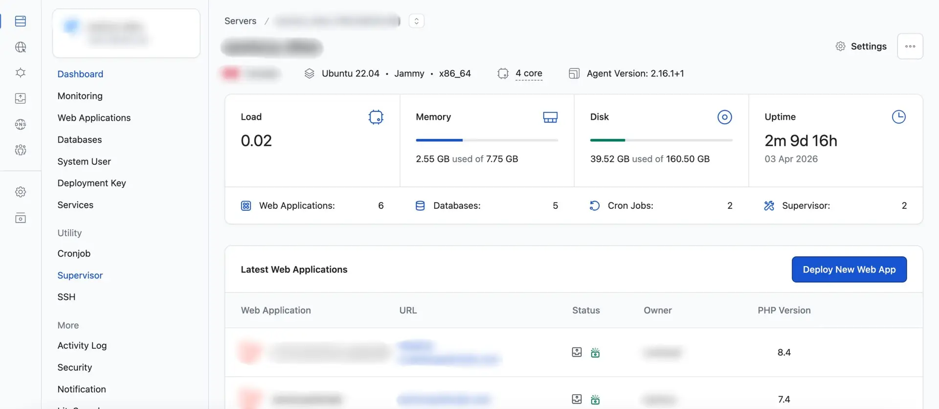
Task: Click the team members rail icon
Action: pyautogui.click(x=21, y=150)
